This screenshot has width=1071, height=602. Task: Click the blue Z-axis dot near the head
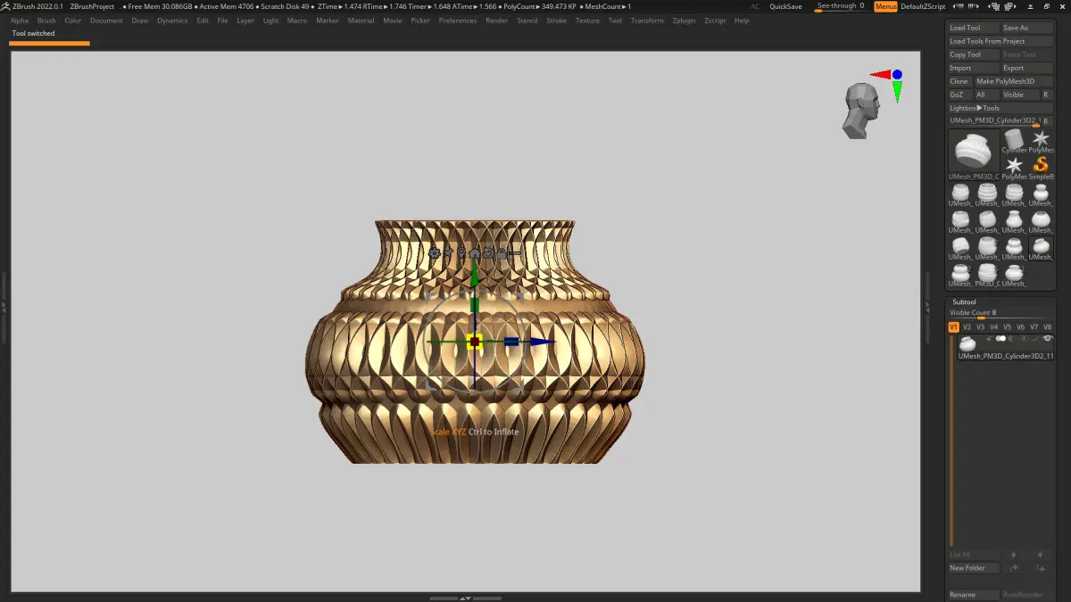897,75
